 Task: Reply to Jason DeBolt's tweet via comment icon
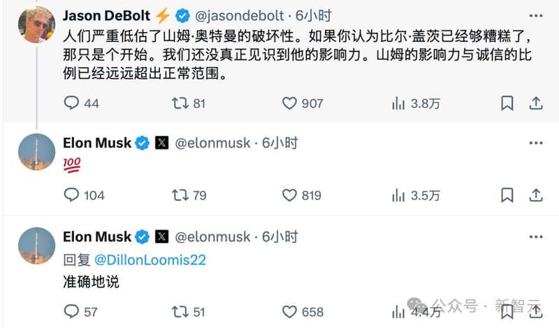tap(71, 103)
